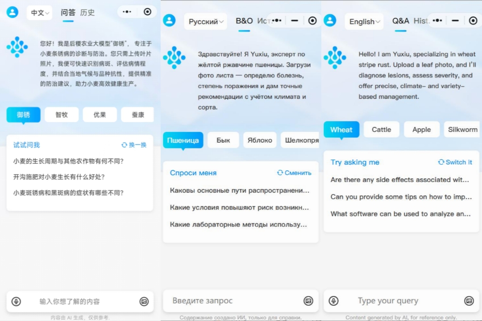Click Switch it to refresh questions

(455, 162)
